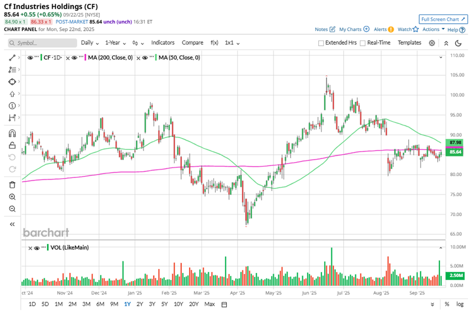Open the Full Screen Chart
The height and width of the screenshot is (312, 469).
(x=444, y=19)
